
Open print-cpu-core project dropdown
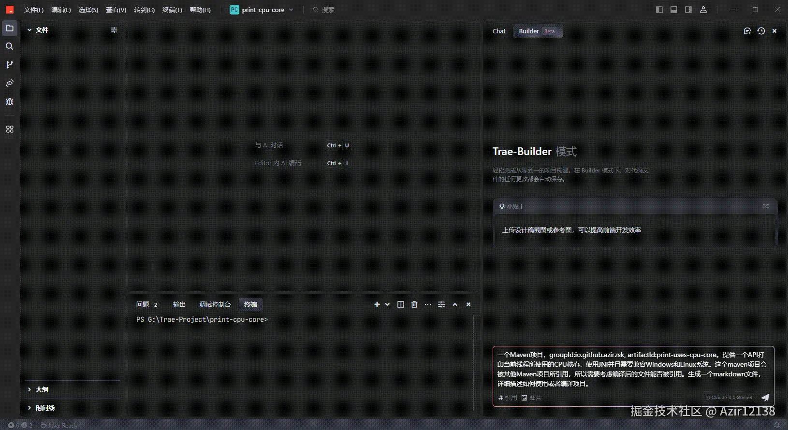tap(262, 10)
